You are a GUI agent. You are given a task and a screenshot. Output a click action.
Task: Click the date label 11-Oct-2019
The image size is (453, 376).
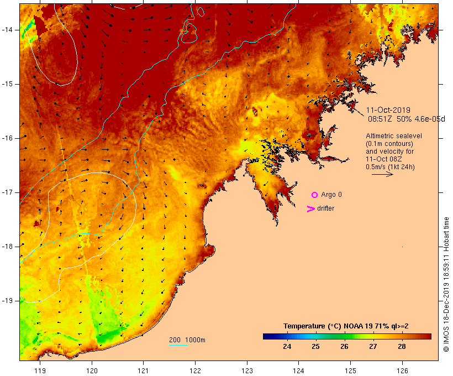388,110
